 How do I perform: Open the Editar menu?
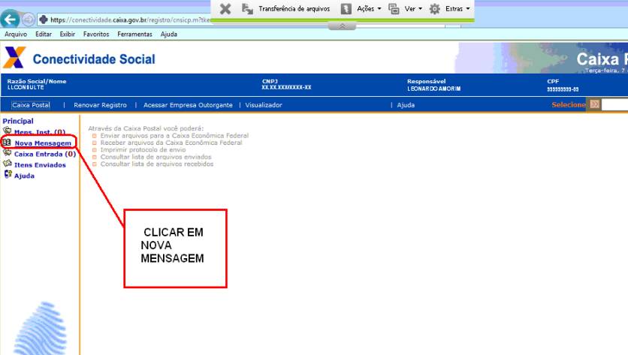(x=44, y=34)
